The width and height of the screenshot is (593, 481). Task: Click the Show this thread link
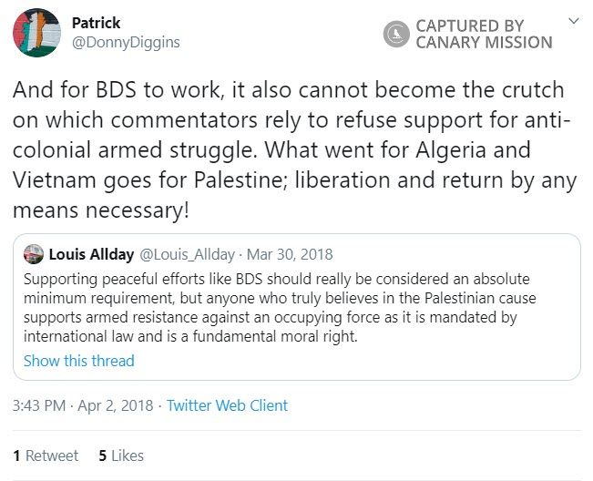point(79,361)
